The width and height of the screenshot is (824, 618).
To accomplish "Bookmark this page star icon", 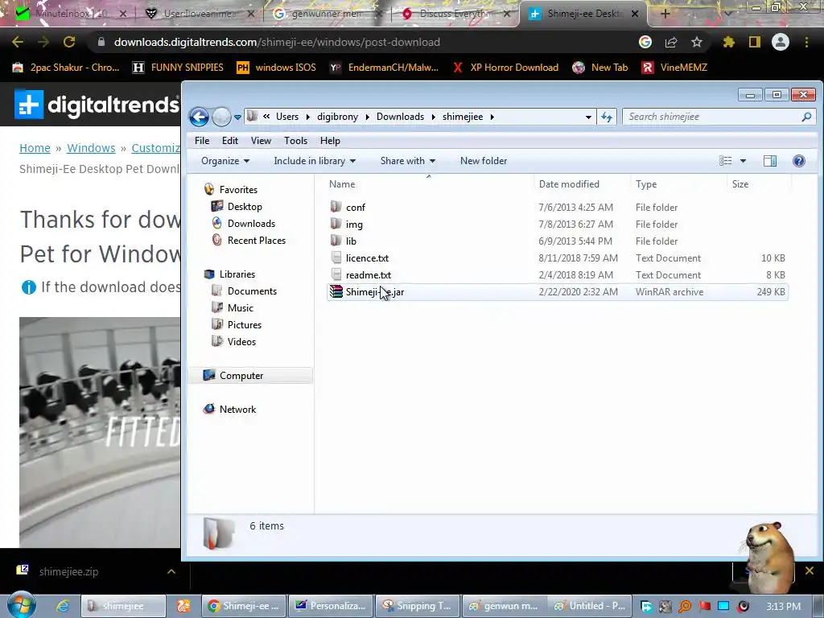I will click(697, 42).
